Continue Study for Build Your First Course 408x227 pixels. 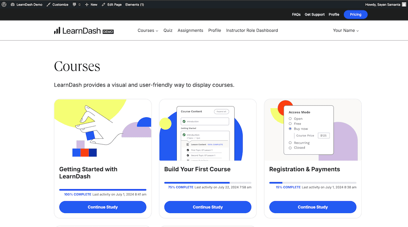click(208, 207)
